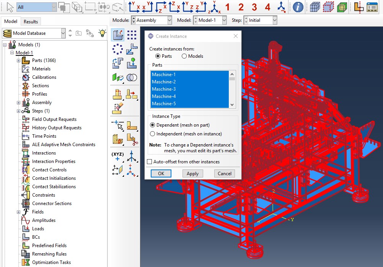Screen dimensions: 383x267
Task: Collapse the Model-1 tree node
Action: pyautogui.click(x=12, y=52)
